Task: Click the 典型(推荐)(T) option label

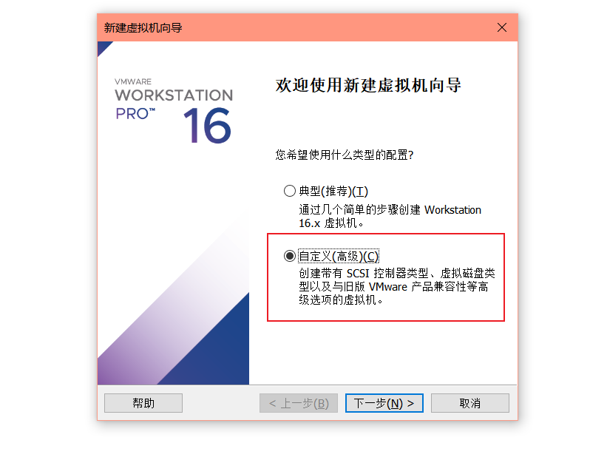Action: [x=333, y=192]
